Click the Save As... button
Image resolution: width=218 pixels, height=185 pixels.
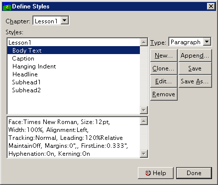pos(195,81)
